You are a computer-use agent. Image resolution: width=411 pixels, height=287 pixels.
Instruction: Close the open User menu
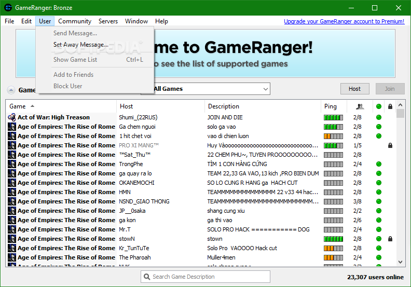pyautogui.click(x=45, y=21)
